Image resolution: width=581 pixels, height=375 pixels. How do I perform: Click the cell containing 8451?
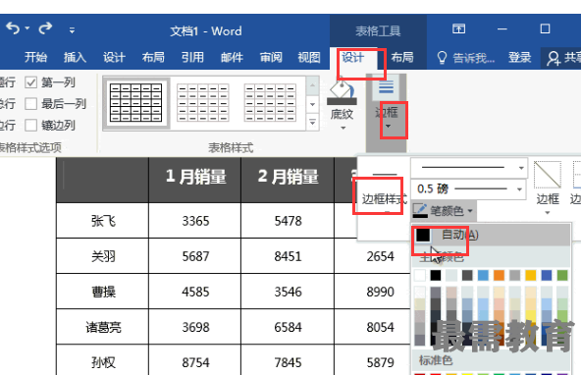pyautogui.click(x=288, y=256)
